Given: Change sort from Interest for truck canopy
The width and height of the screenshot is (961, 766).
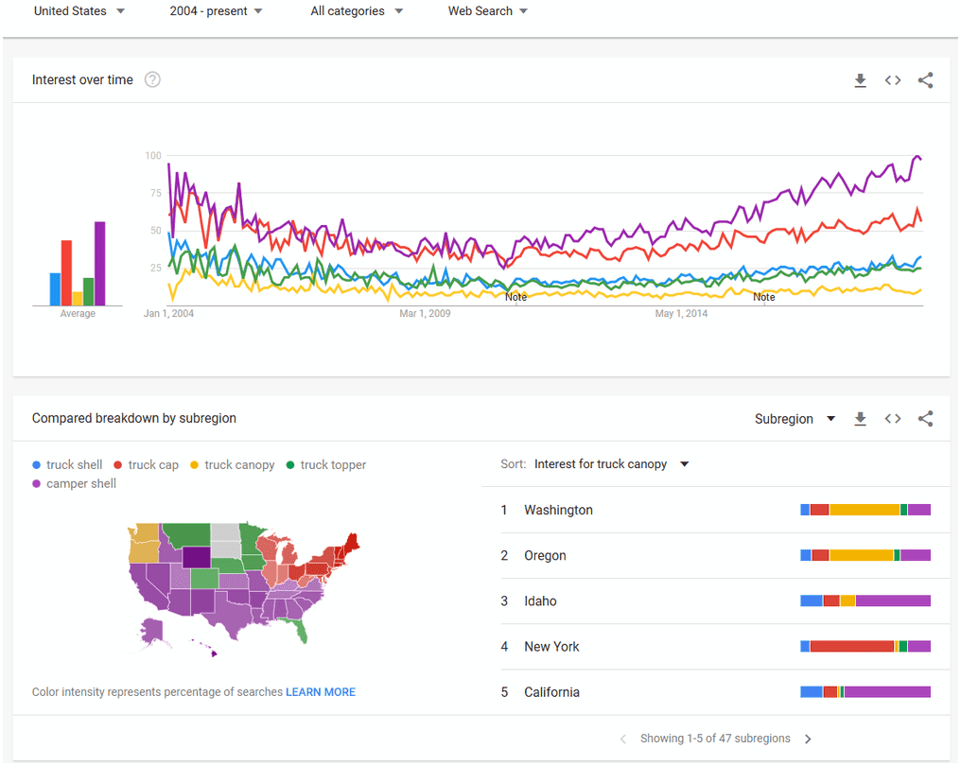Looking at the screenshot, I should [611, 464].
